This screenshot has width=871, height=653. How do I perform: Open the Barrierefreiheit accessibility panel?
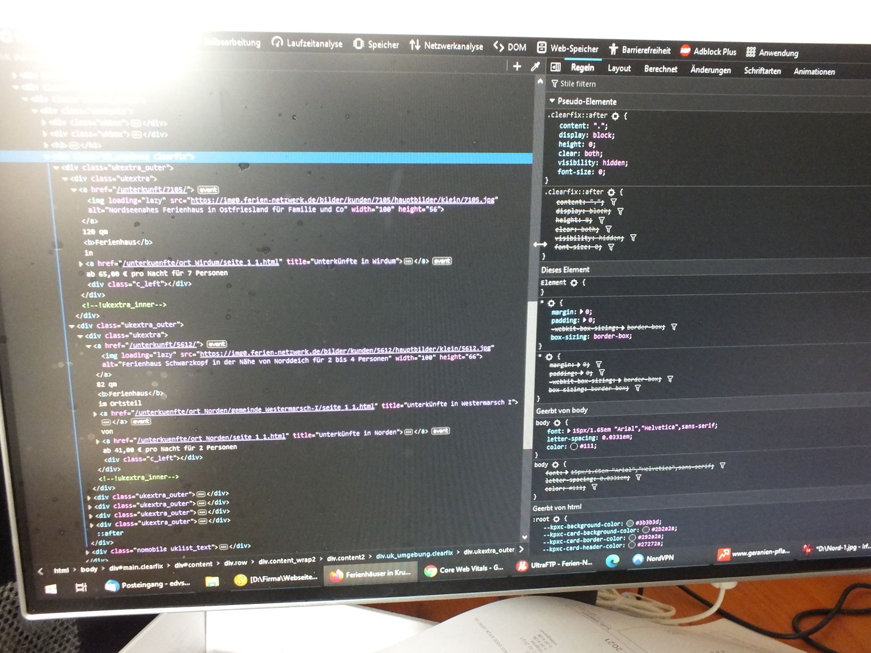(640, 50)
